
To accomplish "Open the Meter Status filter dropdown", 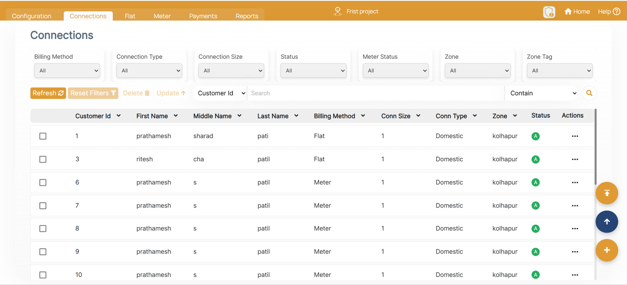I will pos(395,70).
